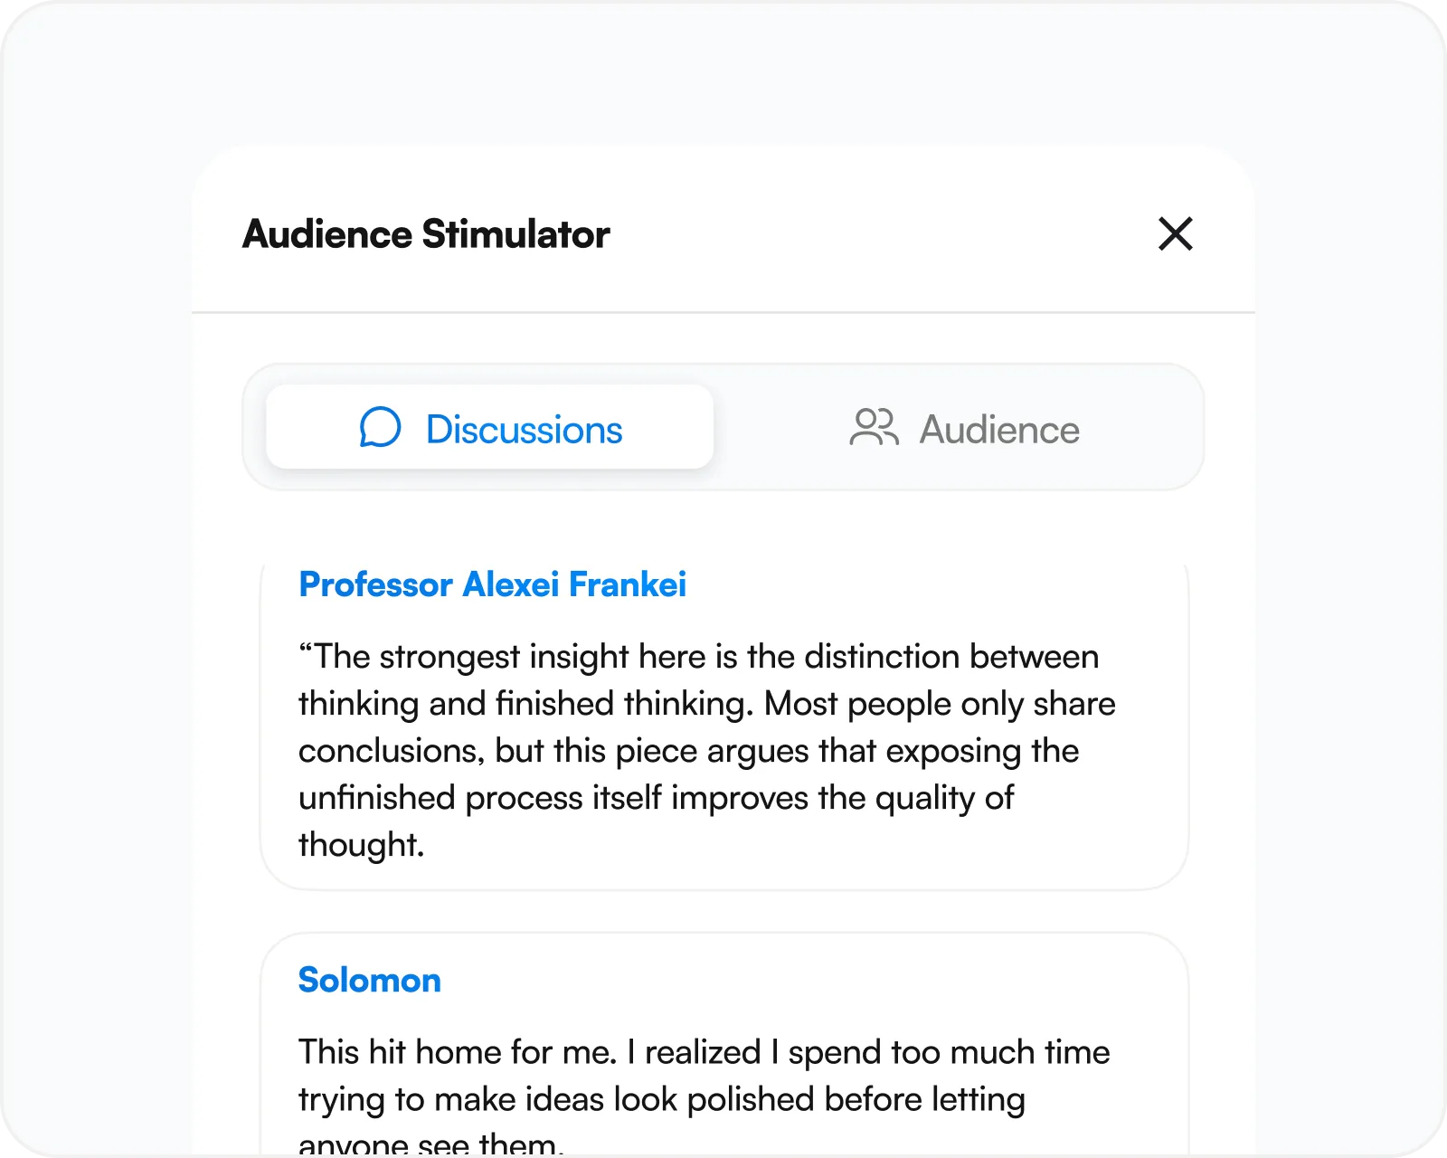Click the 'strongest insight' opening line
Screen dimensions: 1447x1158
[x=698, y=656]
